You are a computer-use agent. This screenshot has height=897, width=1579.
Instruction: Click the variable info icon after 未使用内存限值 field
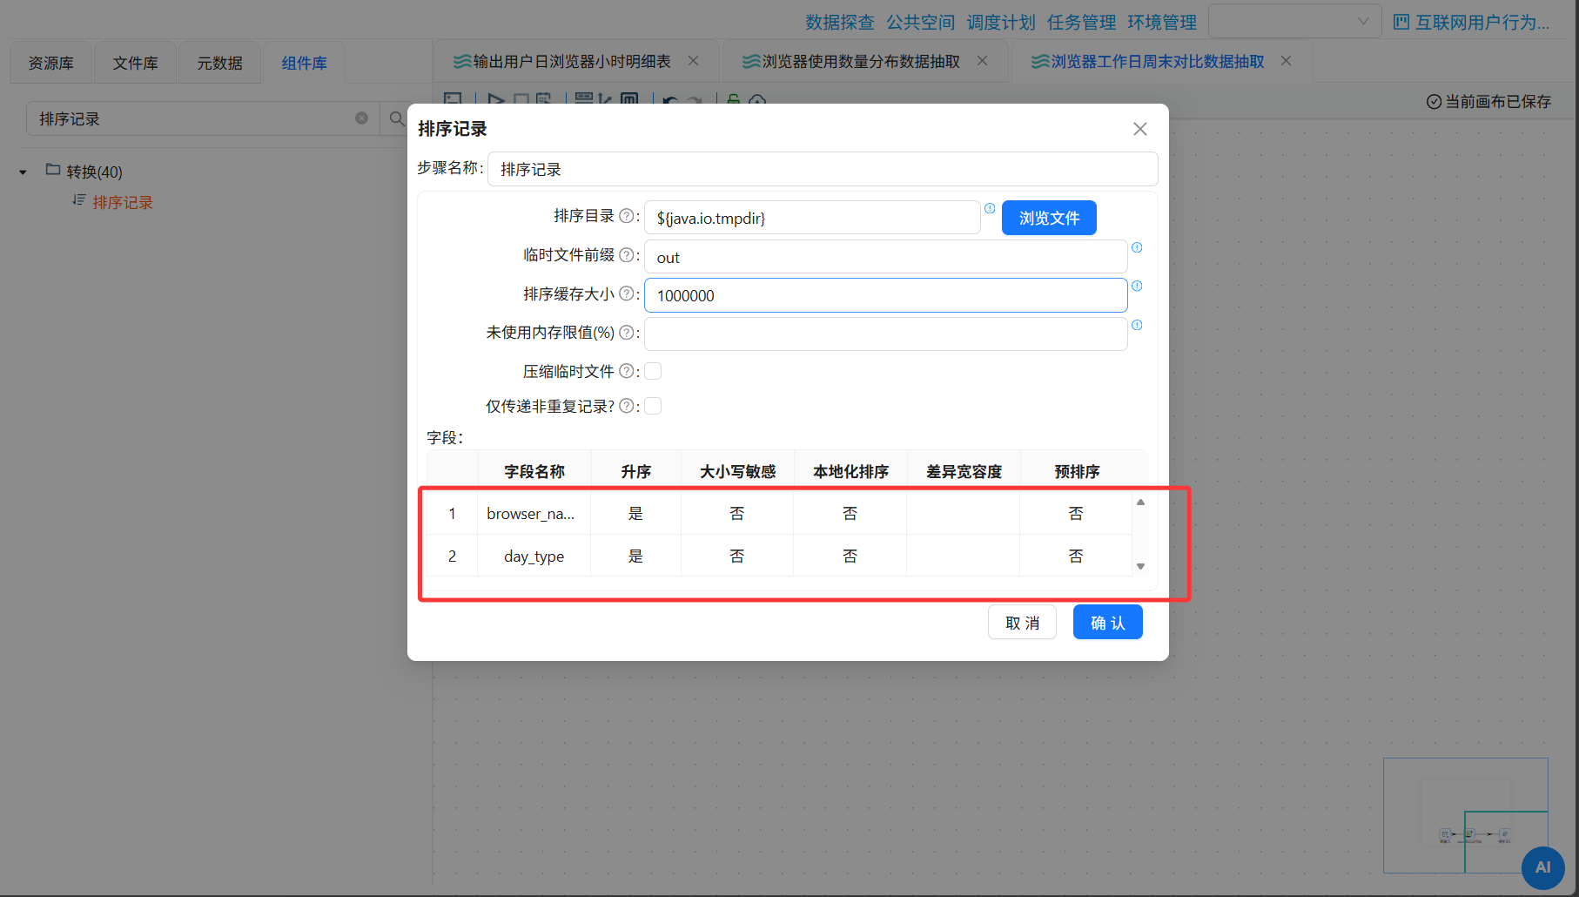(x=1137, y=325)
